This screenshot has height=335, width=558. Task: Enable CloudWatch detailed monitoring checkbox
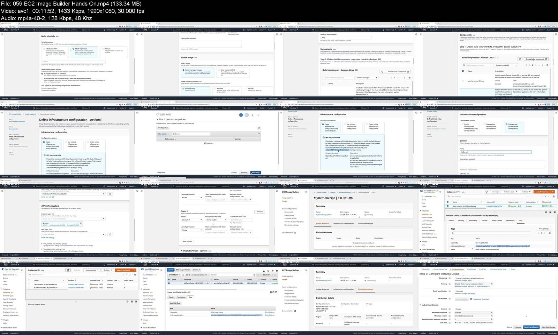click(455, 278)
